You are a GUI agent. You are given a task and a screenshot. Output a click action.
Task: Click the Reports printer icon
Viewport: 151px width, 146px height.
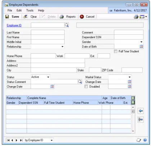point(61,17)
